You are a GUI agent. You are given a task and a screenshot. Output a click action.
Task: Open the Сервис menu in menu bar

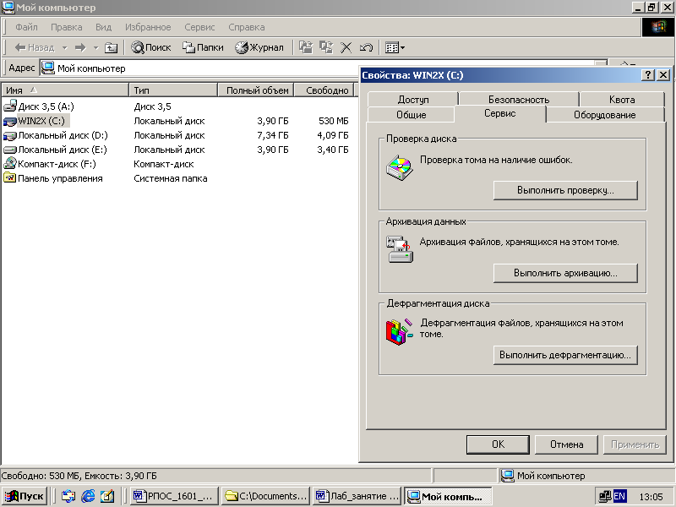(x=199, y=27)
